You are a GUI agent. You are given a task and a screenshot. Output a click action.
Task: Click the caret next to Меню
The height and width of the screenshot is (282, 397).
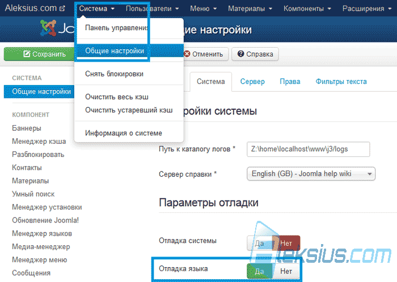[215, 9]
